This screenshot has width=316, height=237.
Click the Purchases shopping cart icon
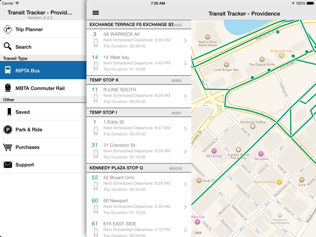[x=8, y=147]
